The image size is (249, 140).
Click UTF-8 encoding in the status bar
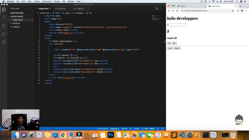click(x=124, y=129)
